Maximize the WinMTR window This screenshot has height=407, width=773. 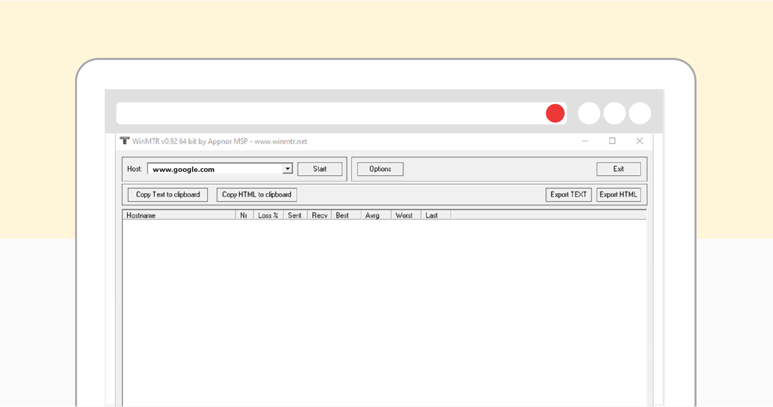pyautogui.click(x=612, y=141)
